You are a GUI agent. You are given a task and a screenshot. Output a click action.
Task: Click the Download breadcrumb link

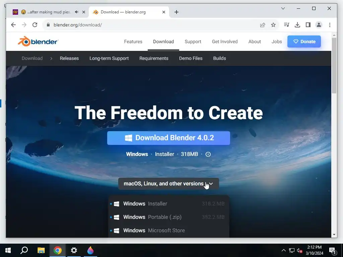32,58
